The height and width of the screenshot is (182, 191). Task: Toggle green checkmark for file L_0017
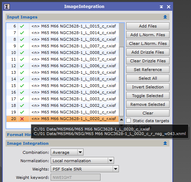click(x=22, y=59)
